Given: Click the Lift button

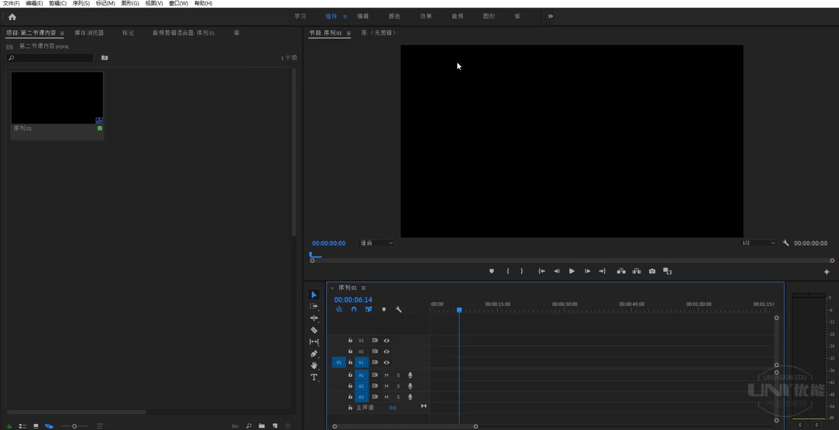Looking at the screenshot, I should [621, 271].
